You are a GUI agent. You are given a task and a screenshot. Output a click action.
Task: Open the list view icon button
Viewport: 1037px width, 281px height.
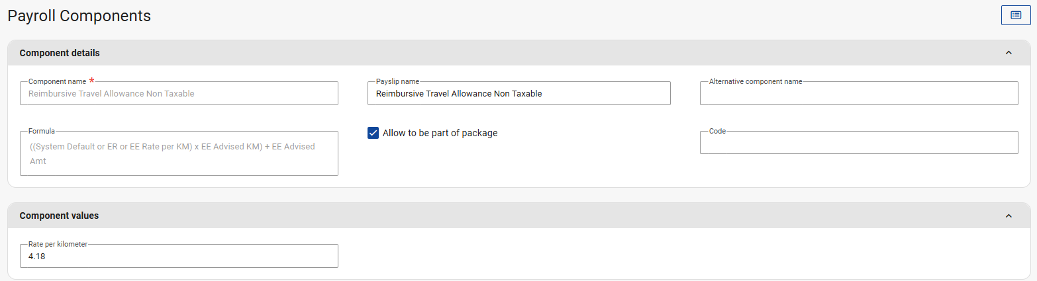tap(1015, 15)
